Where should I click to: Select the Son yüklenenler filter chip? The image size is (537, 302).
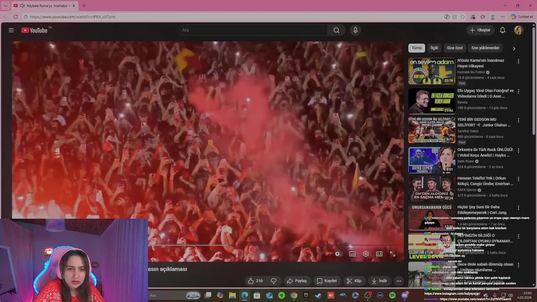(485, 48)
